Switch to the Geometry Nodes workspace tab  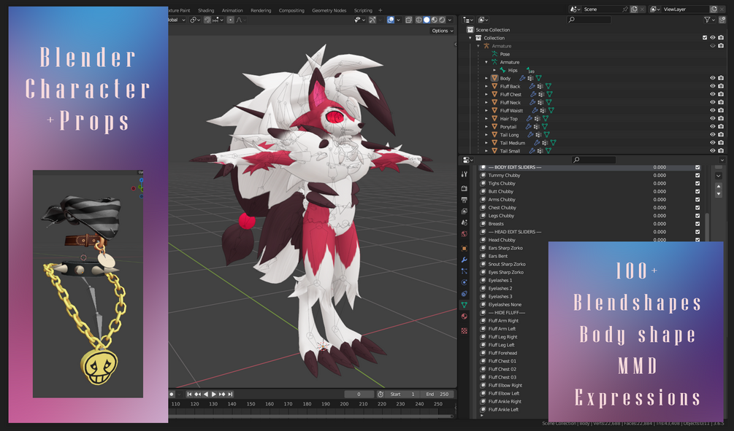[x=329, y=10]
